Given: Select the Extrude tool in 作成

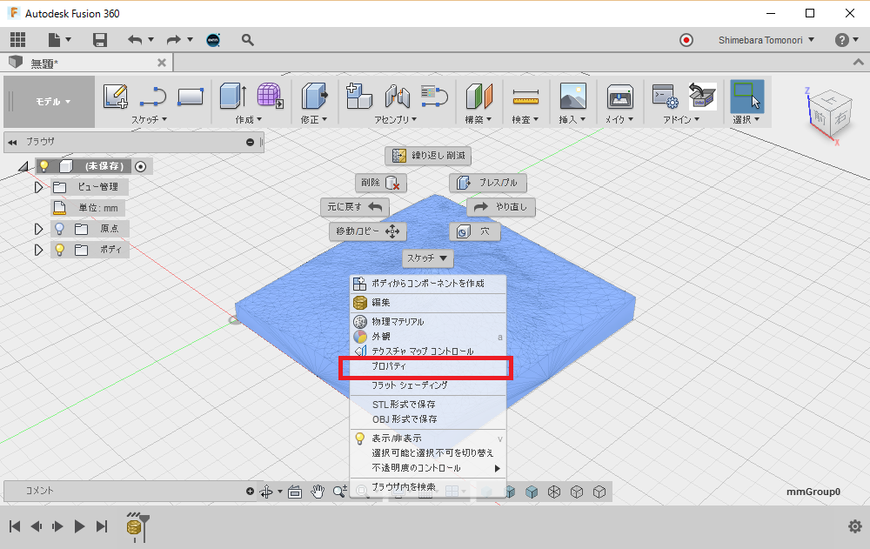Looking at the screenshot, I should tap(233, 96).
